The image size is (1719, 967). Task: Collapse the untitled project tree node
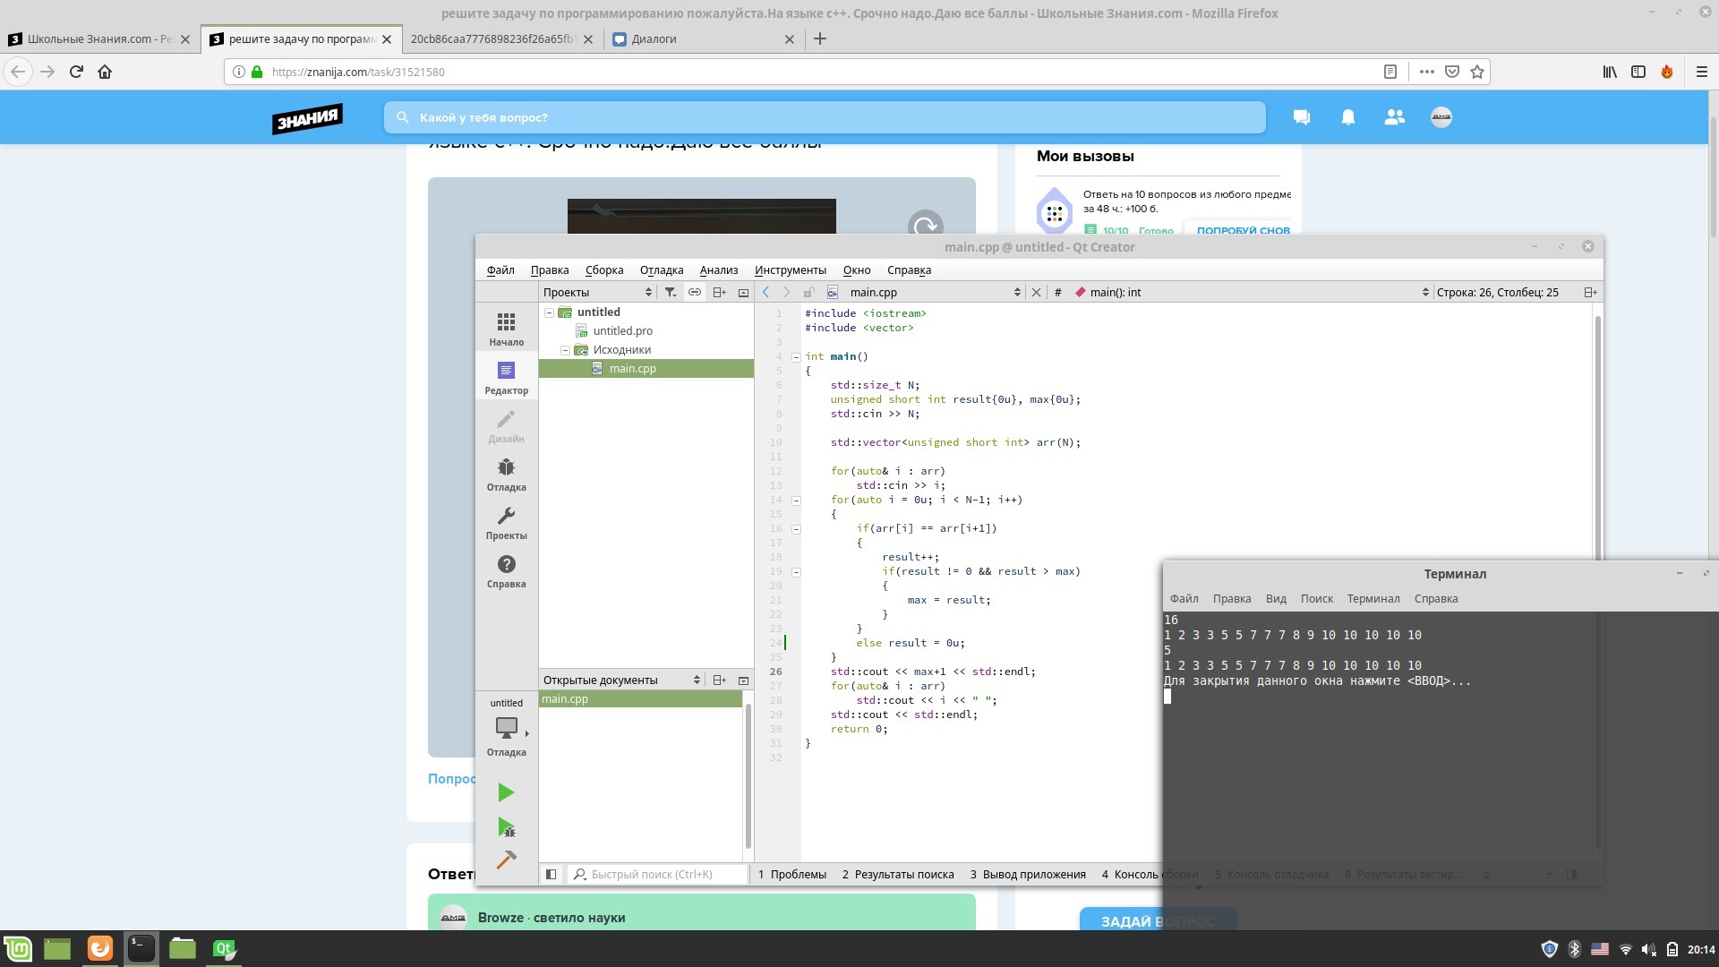549,312
